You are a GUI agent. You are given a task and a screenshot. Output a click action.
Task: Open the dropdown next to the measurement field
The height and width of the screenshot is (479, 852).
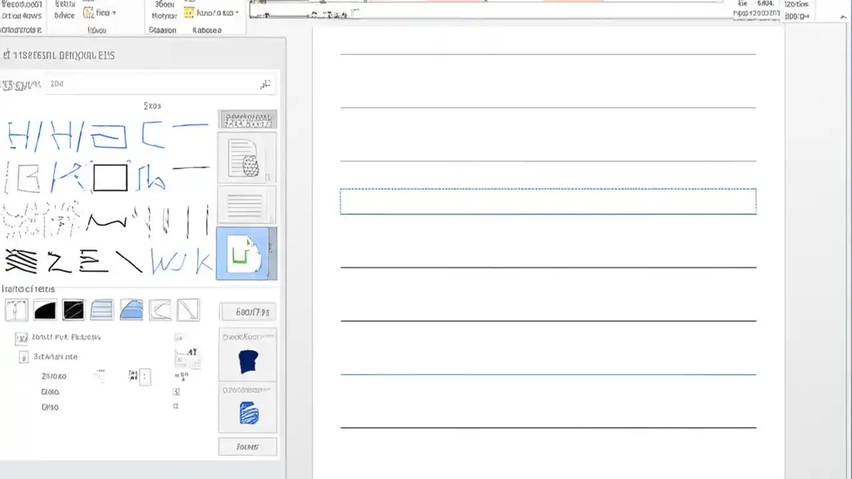pos(266,84)
